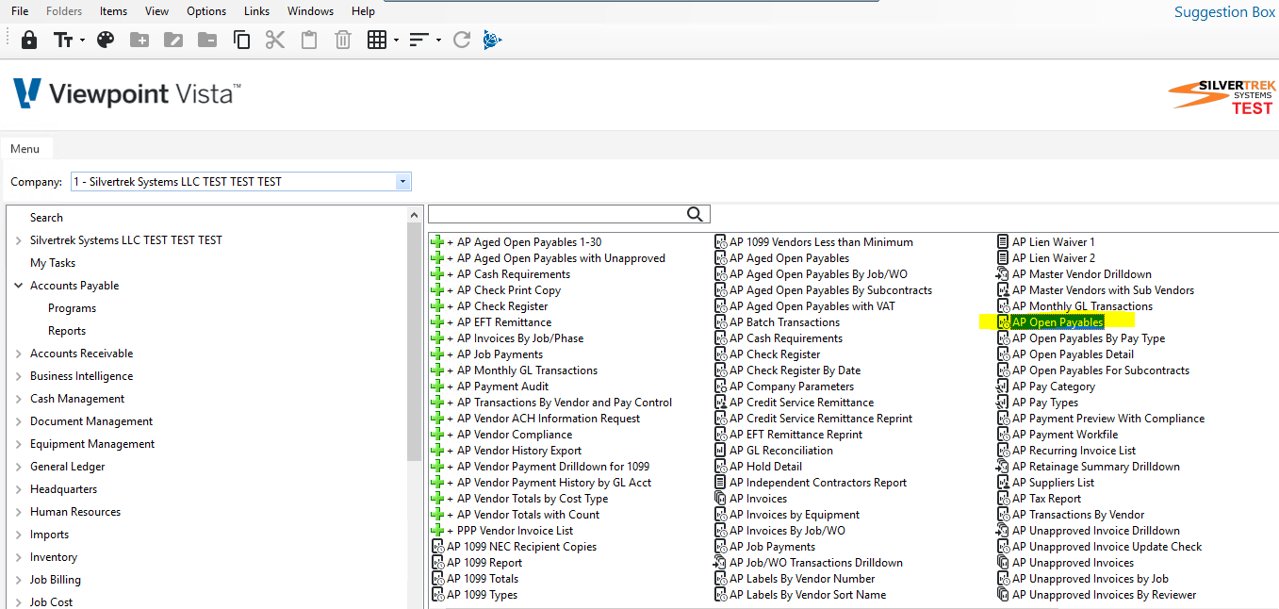Open font size dropdown arrow
Viewport: 1279px width, 609px height.
[x=83, y=40]
